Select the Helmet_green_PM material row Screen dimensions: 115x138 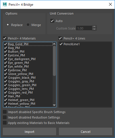28,100
